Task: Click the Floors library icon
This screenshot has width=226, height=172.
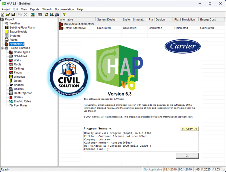Action: pos(11,73)
